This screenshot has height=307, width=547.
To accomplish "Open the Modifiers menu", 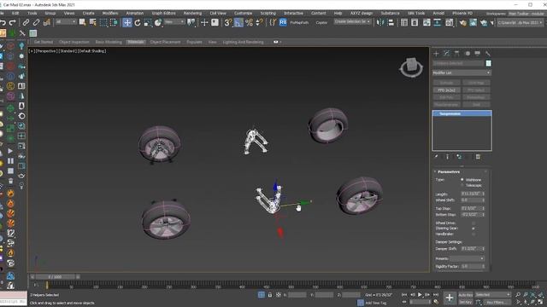I will tap(110, 14).
